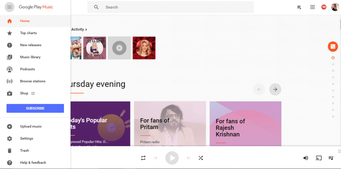Select Browse stations
The width and height of the screenshot is (341, 169).
coord(35,81)
